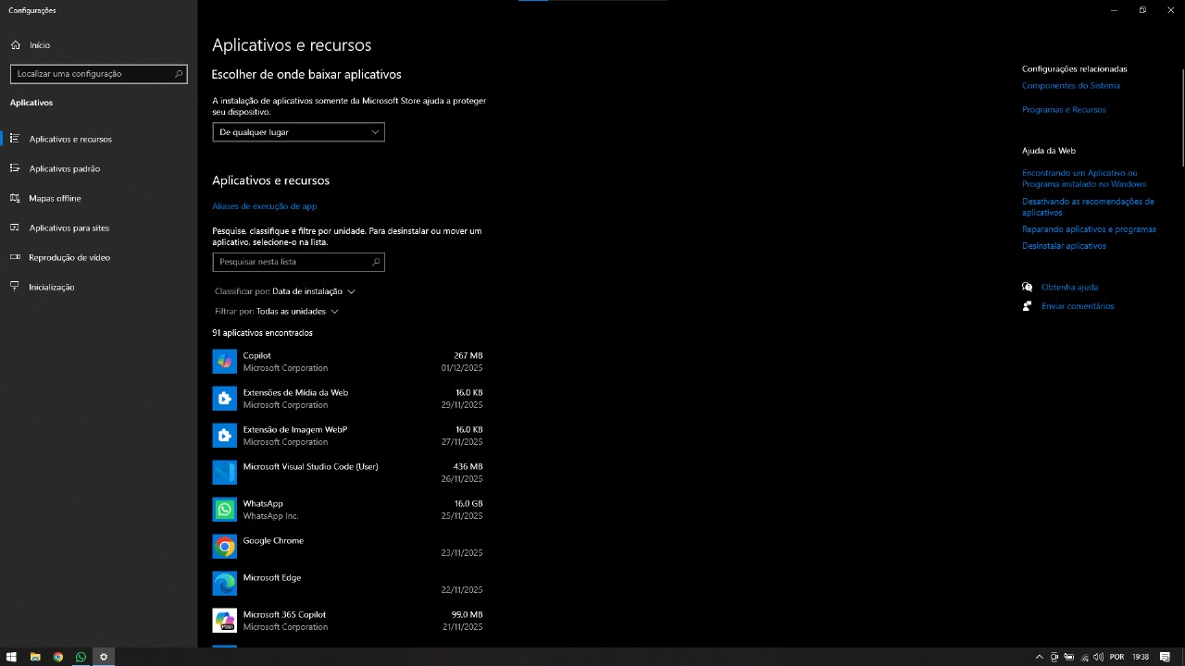Click the Extensões de Mídia da Web icon
Image resolution: width=1185 pixels, height=666 pixels.
224,398
